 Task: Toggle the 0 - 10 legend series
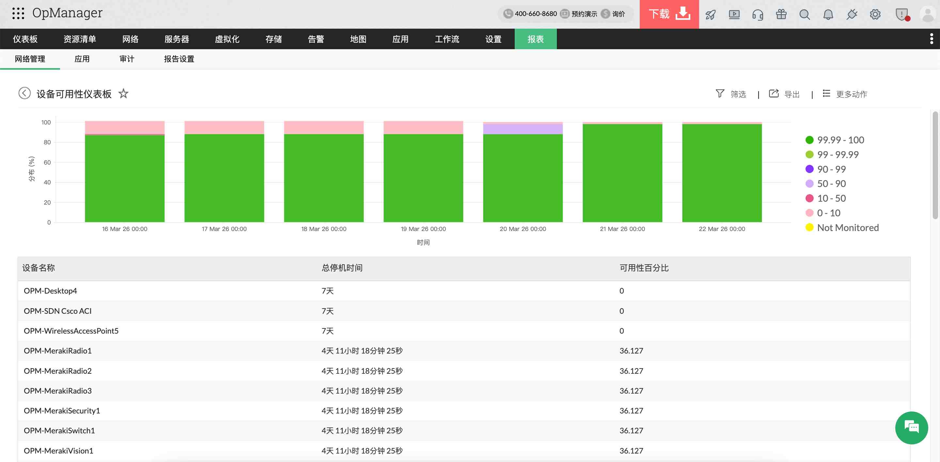[828, 213]
